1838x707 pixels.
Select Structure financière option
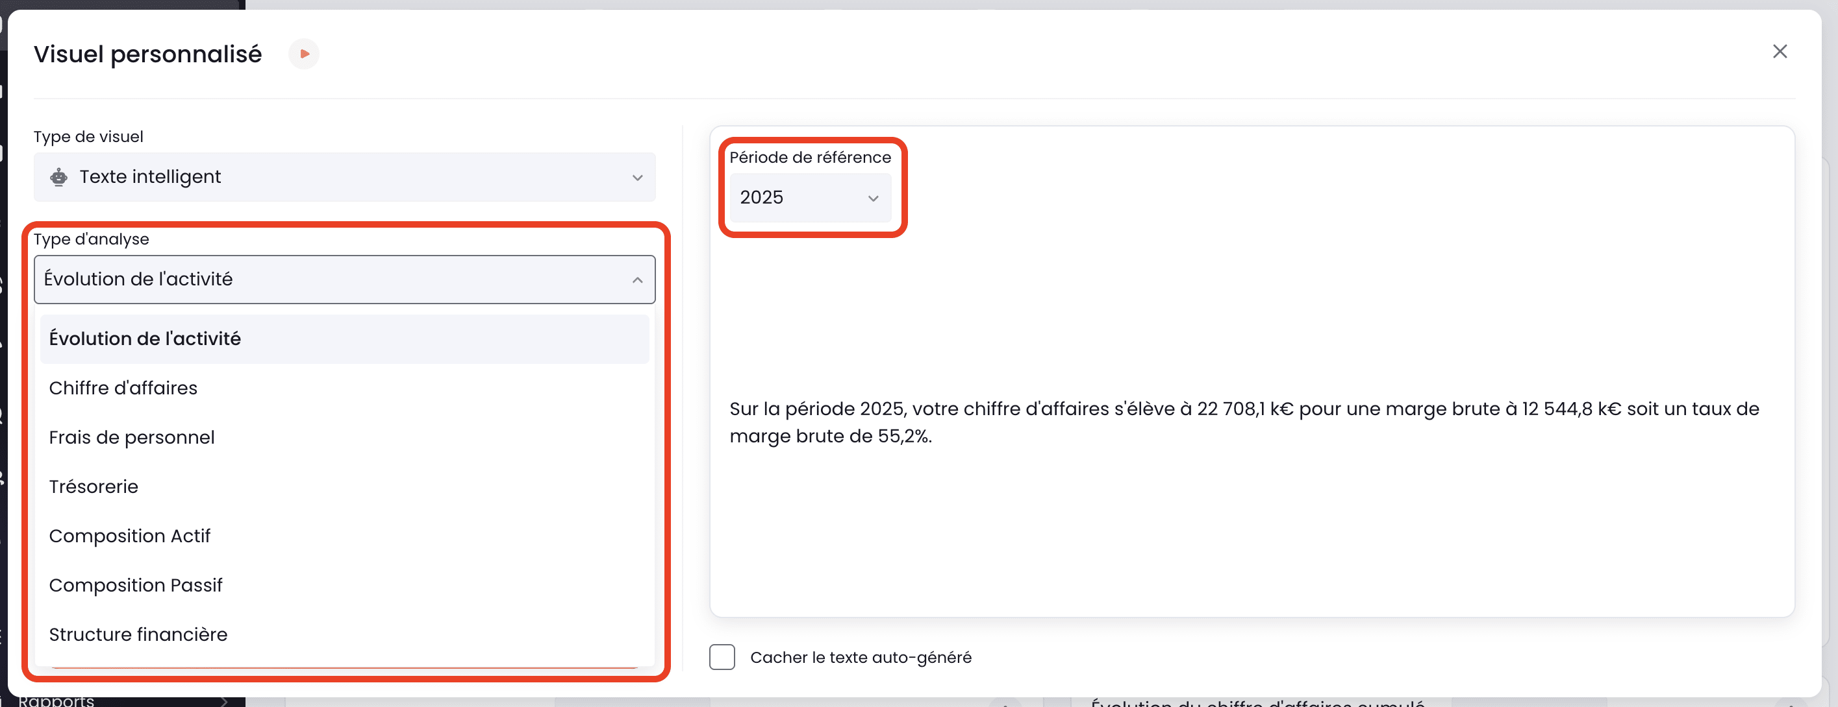point(345,634)
